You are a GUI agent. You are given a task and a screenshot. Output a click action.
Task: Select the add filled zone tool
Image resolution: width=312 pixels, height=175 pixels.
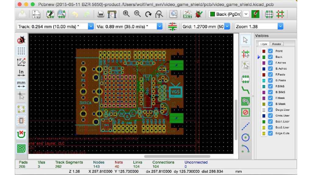tap(245, 101)
